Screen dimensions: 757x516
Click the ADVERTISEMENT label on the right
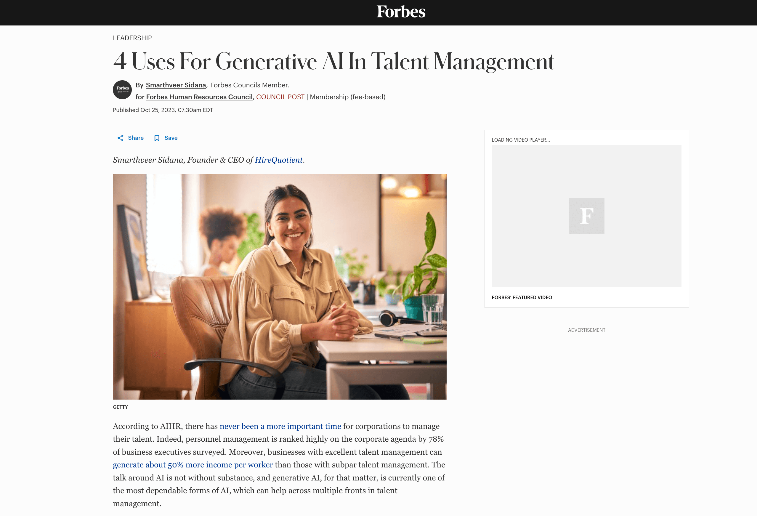coord(586,330)
